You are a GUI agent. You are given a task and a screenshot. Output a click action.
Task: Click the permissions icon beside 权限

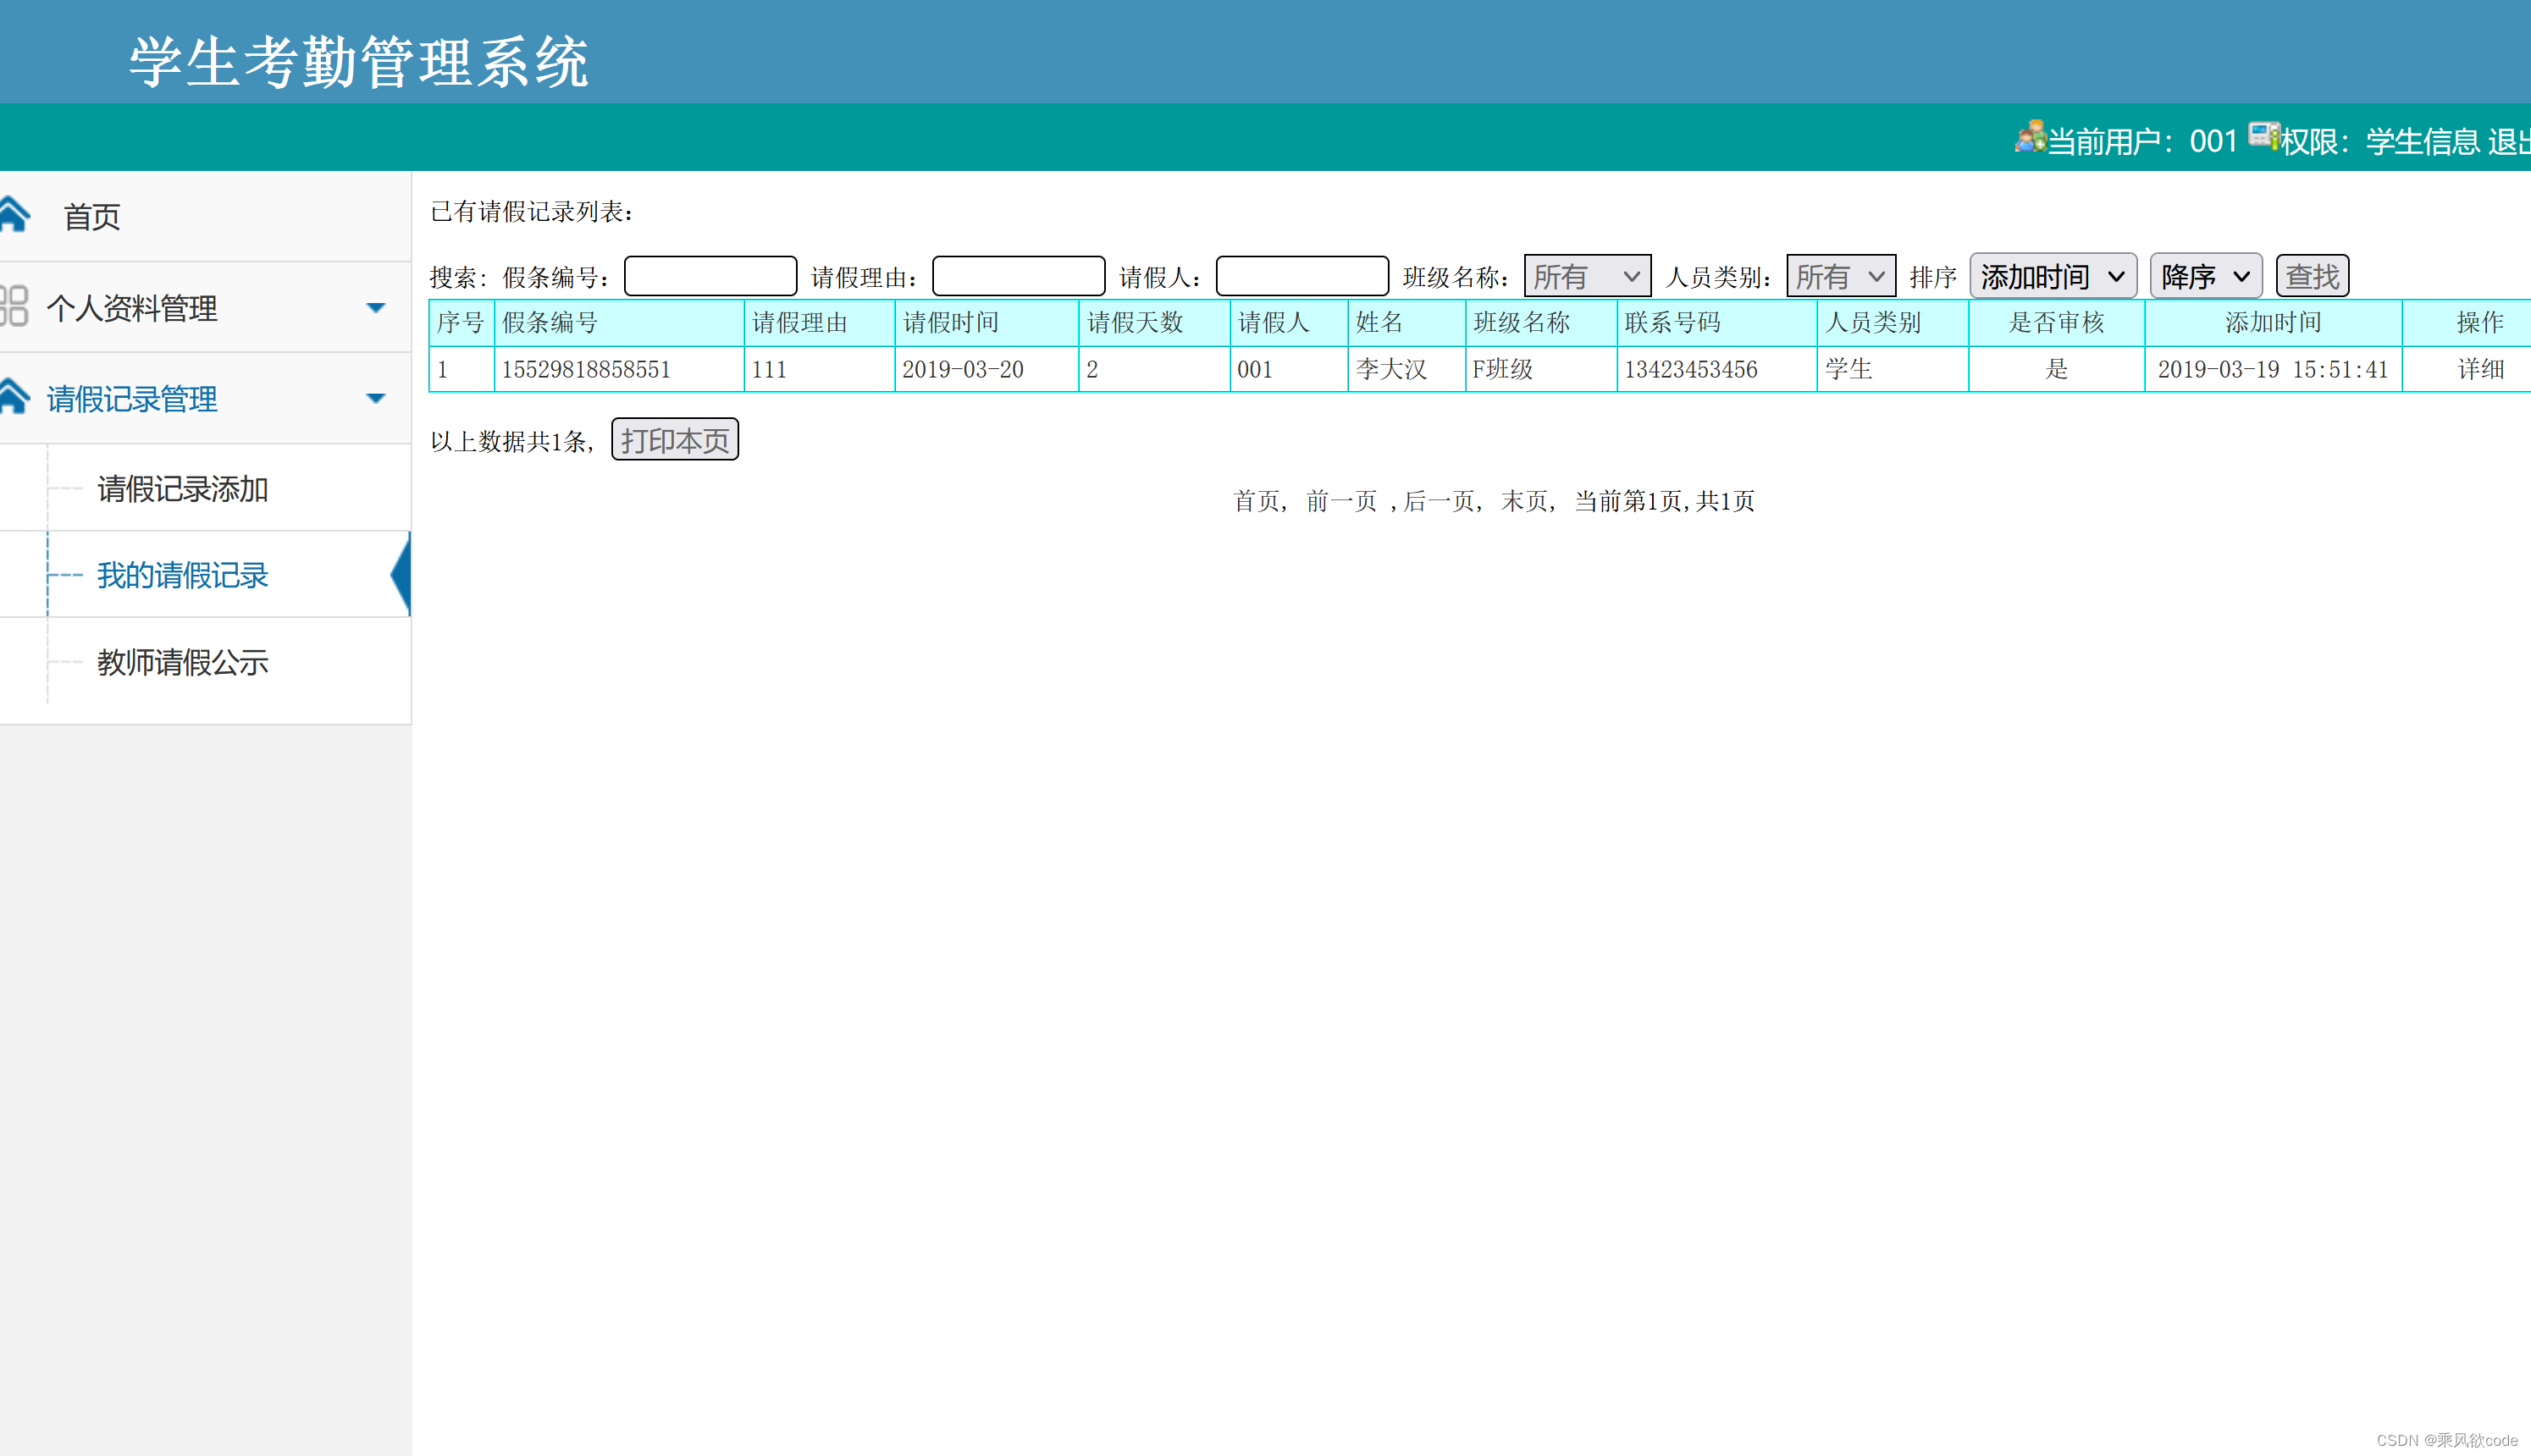click(x=2263, y=136)
